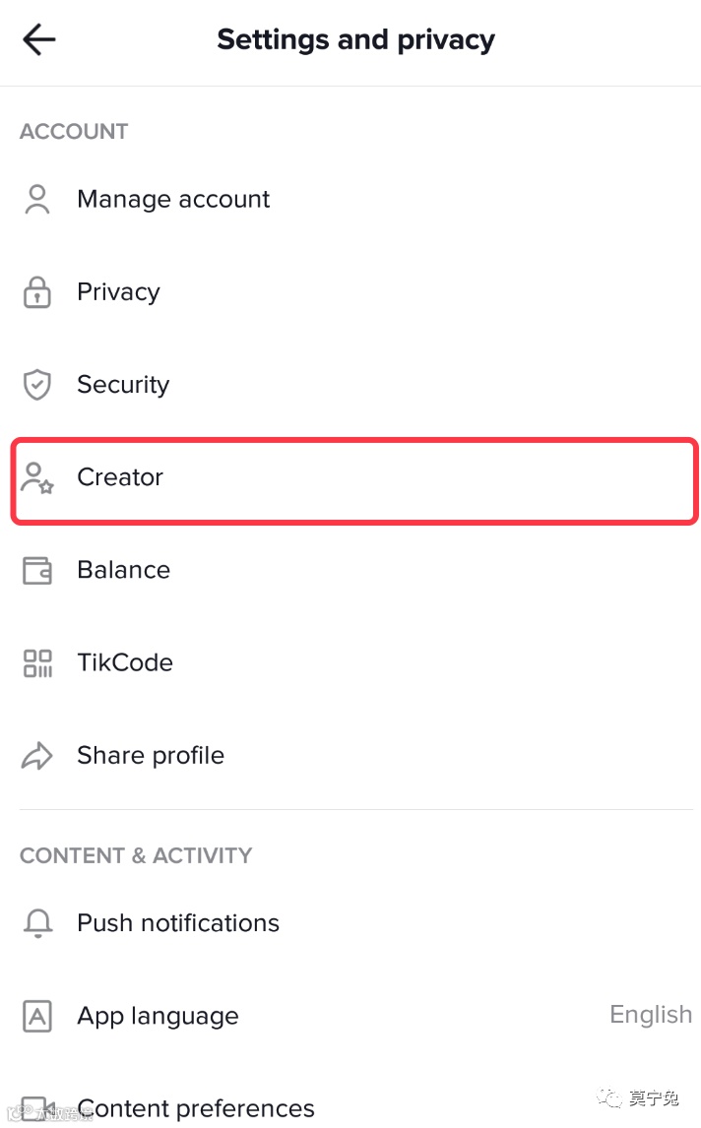This screenshot has height=1128, width=701.
Task: Tap the Share profile label
Action: point(151,756)
